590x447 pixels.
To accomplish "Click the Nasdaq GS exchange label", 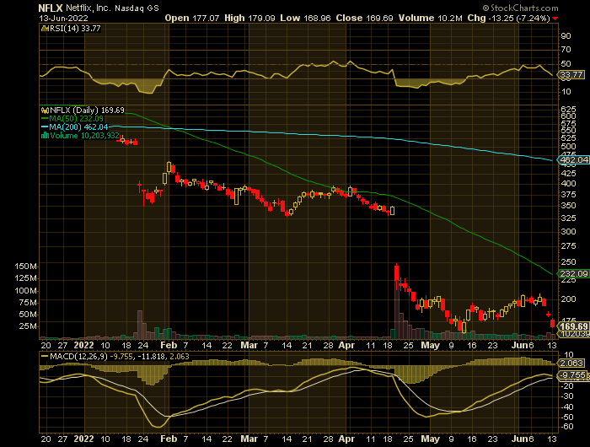I will click(x=137, y=8).
